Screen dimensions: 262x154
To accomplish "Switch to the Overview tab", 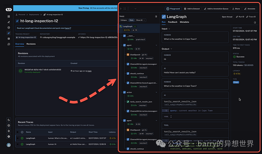I will pyautogui.click(x=20, y=44).
